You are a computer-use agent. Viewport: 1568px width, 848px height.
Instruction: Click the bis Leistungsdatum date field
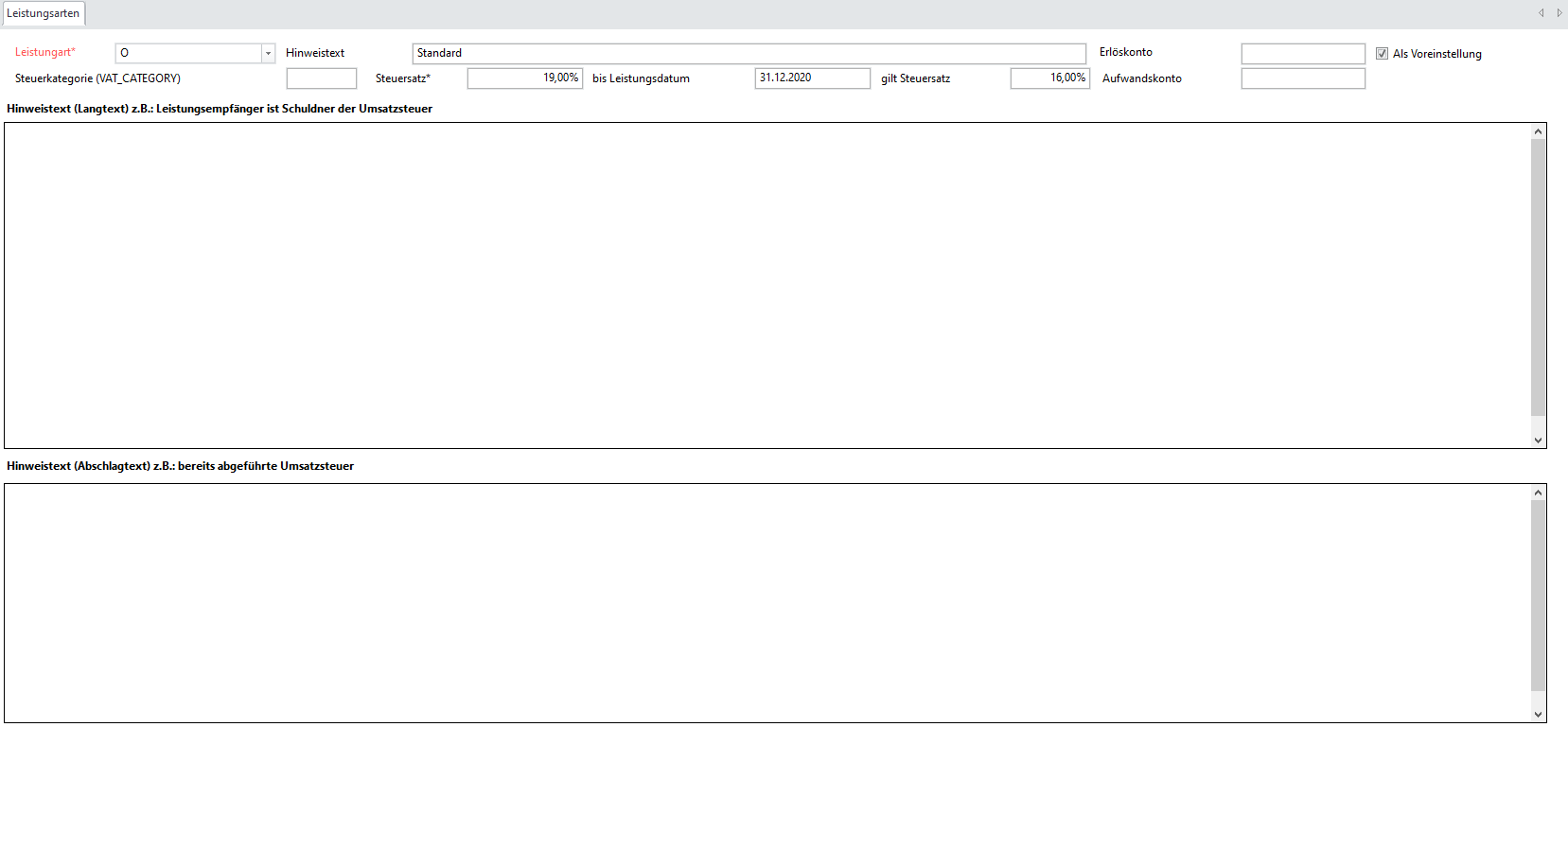coord(811,78)
